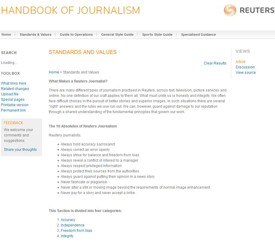Follow Home breadcrumb link
Image resolution: width=275 pixels, height=242 pixels.
tap(54, 72)
